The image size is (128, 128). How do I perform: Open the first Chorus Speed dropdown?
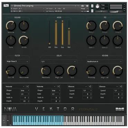pos(87,91)
